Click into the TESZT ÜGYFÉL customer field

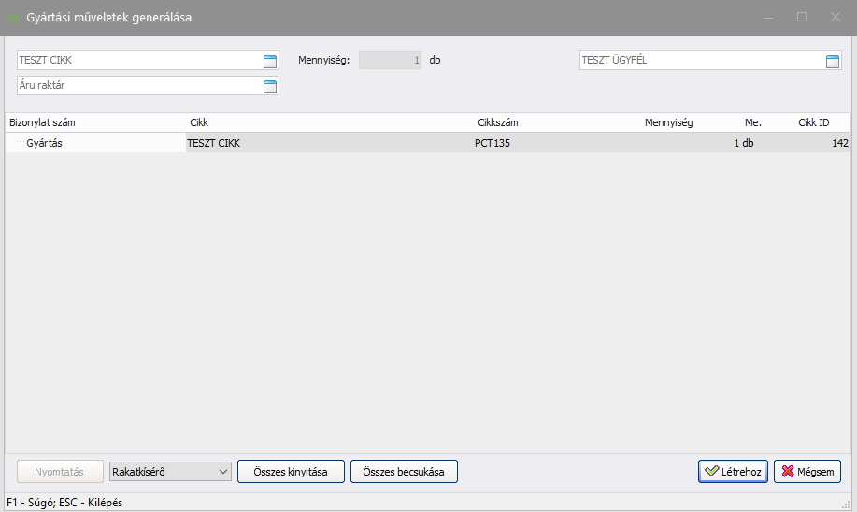(x=699, y=61)
